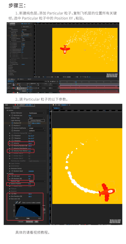This screenshot has height=244, width=126.
Task: Click Size Random value 38.0
Action: (30, 197)
